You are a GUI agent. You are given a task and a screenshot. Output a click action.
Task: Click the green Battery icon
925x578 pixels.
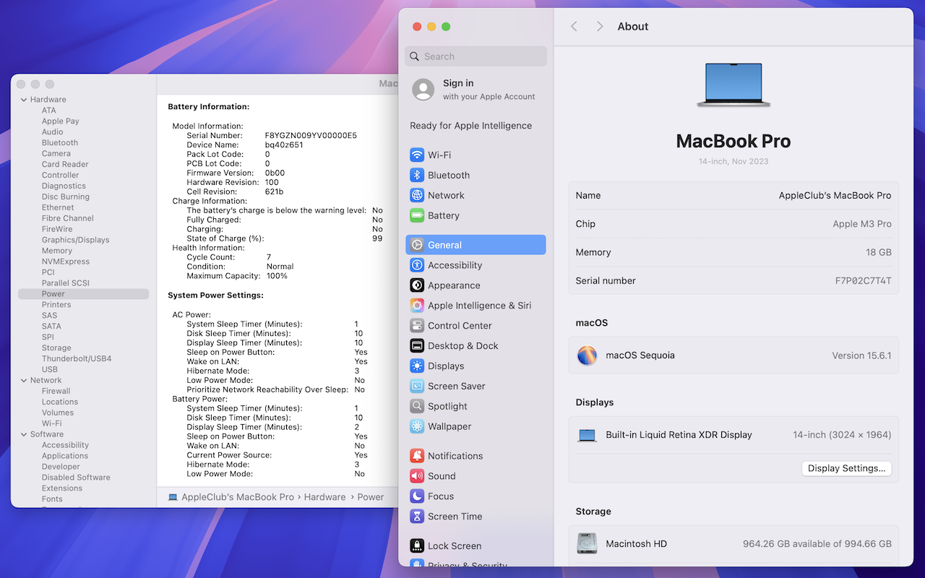(417, 215)
